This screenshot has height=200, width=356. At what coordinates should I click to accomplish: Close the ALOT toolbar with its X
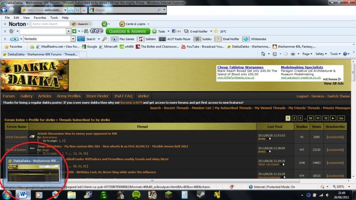point(5,39)
